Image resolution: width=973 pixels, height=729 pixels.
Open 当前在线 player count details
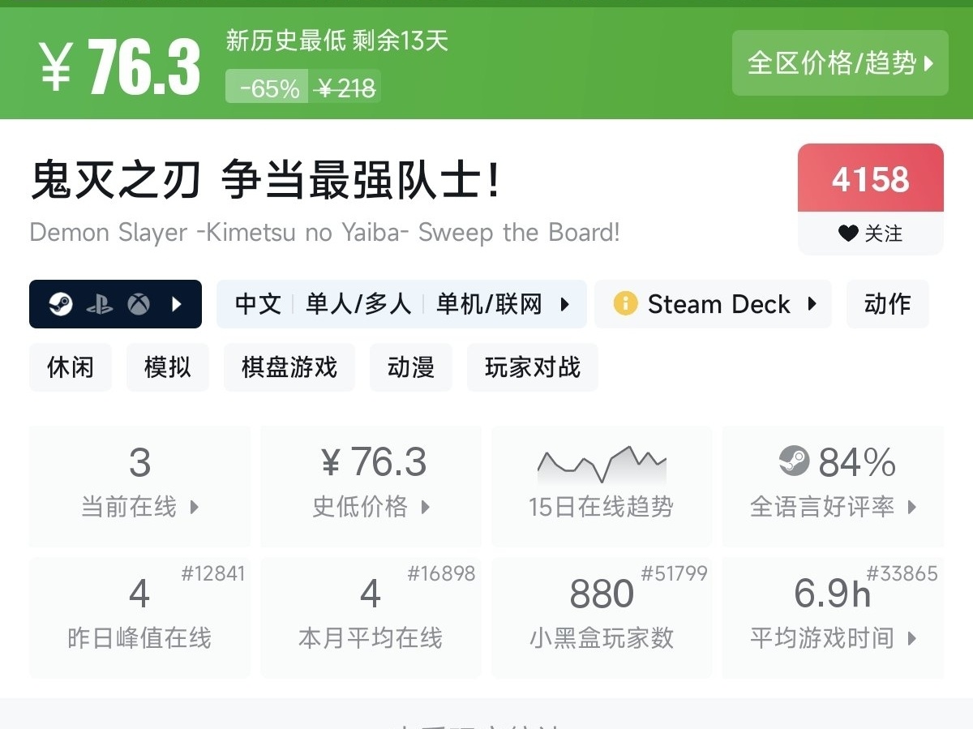click(139, 485)
